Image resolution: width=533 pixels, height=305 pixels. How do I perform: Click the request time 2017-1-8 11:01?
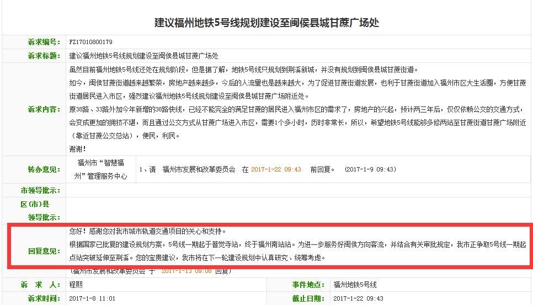[x=92, y=298]
